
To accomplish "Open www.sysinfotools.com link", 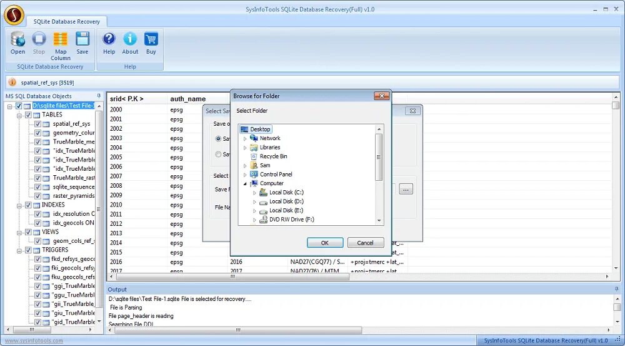I will point(34,340).
